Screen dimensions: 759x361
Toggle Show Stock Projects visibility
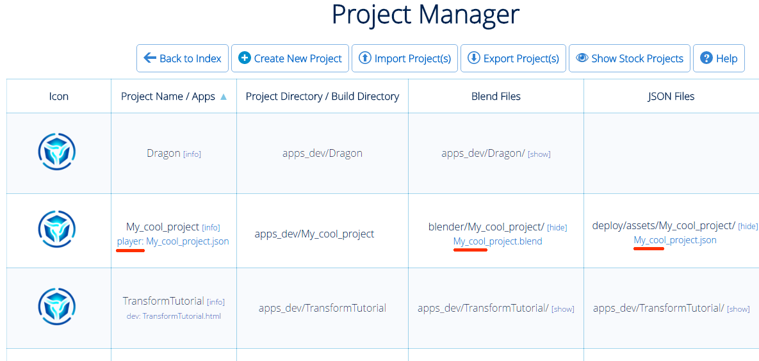pos(630,58)
